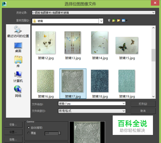The width and height of the screenshot is (161, 143).
Task: Click the go-back navigation icon
Action: click(109, 20)
